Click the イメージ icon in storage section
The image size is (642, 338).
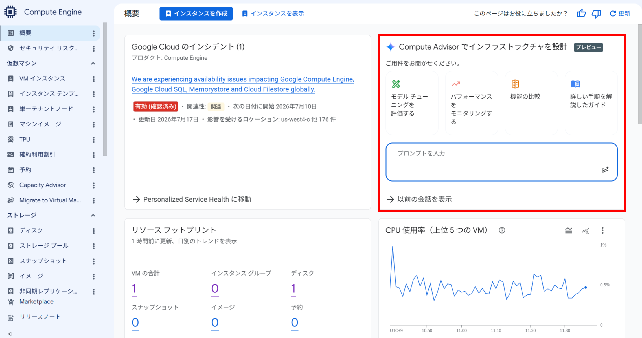[11, 276]
